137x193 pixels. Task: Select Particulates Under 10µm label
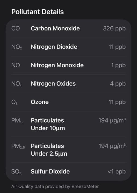48,124
